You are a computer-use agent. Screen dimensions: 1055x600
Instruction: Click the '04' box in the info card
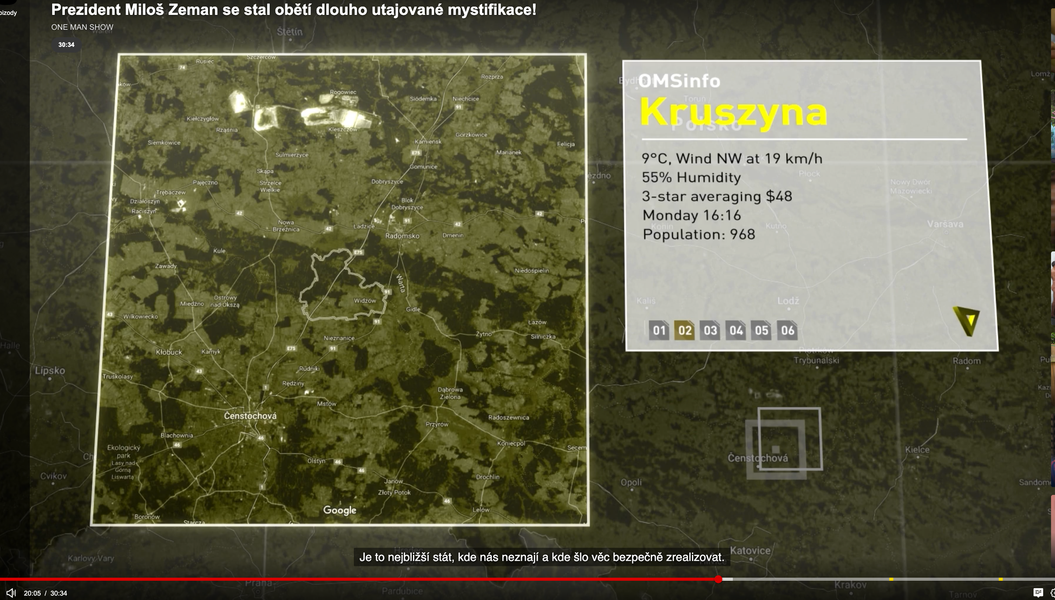click(x=736, y=330)
